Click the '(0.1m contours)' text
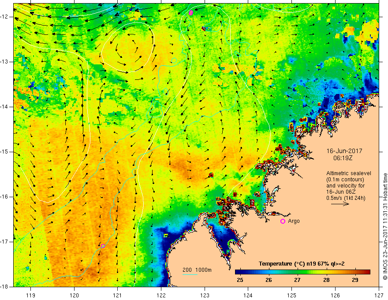This screenshot has height=300, width=388. pos(345,180)
